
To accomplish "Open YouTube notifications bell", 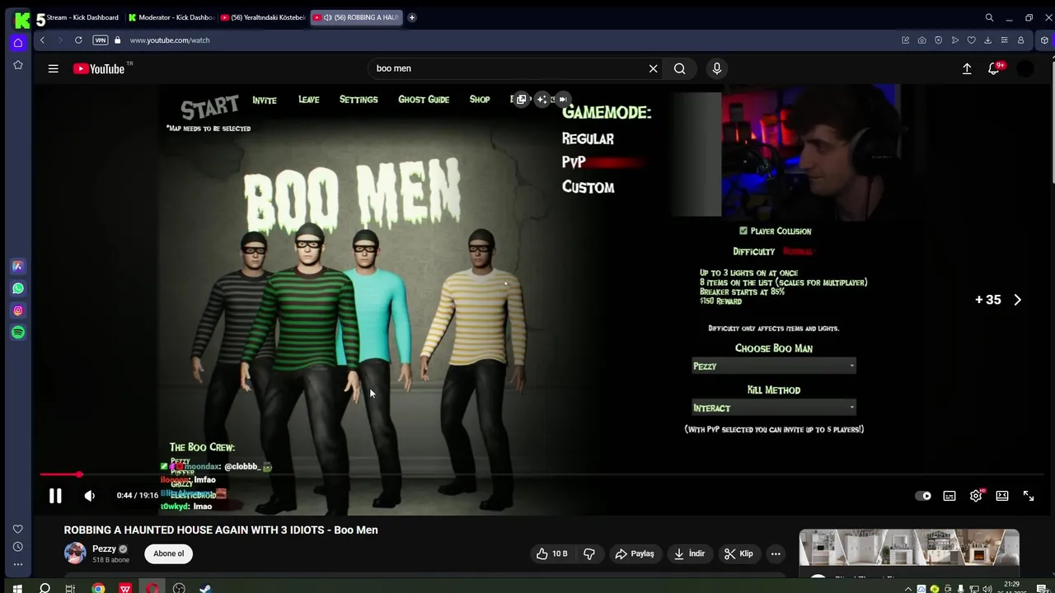I will click(x=994, y=68).
